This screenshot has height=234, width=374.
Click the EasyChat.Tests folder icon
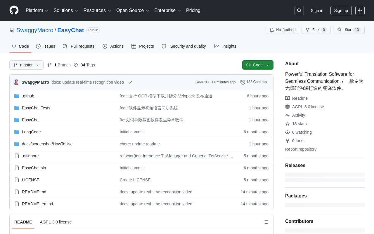17,108
